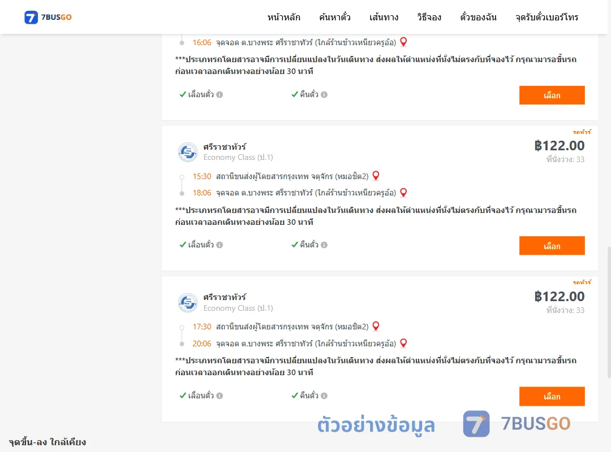
Task: Click ฿122.00 price on 15:30 trip
Action: click(559, 146)
